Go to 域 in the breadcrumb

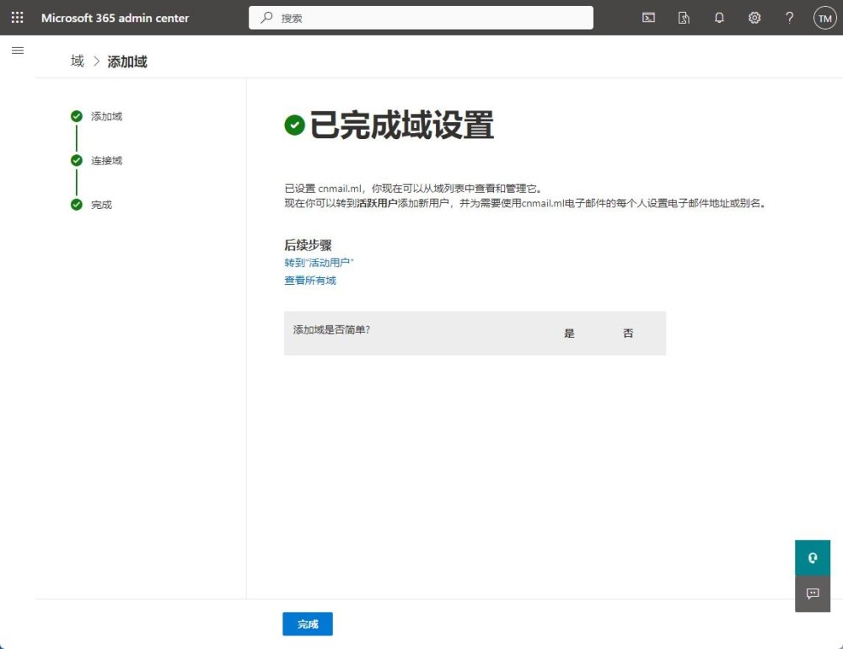click(78, 62)
